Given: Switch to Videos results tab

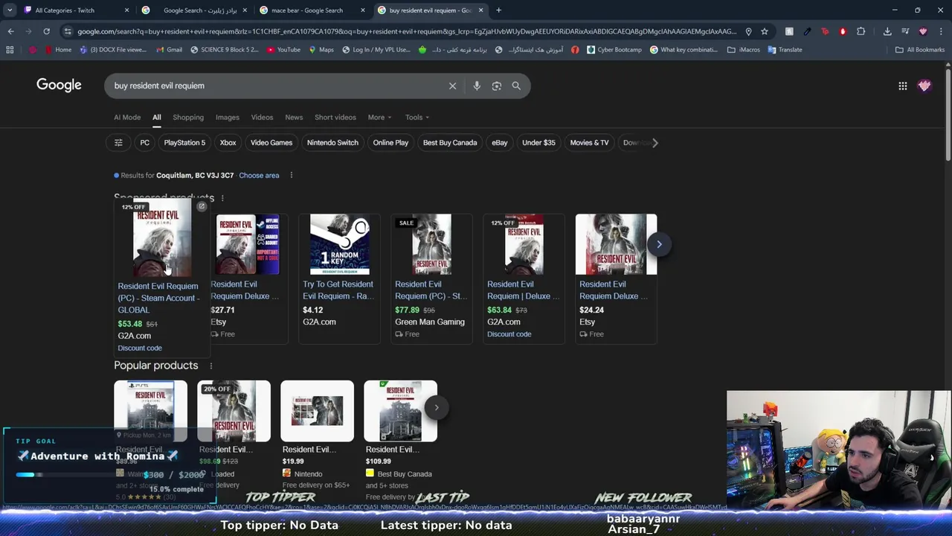Looking at the screenshot, I should 262,117.
